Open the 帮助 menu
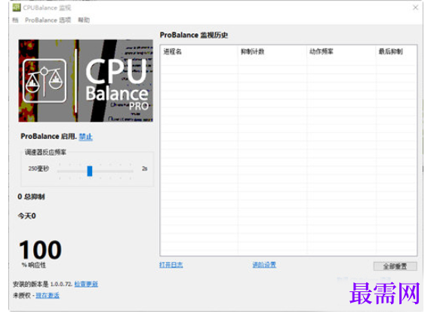 84,20
